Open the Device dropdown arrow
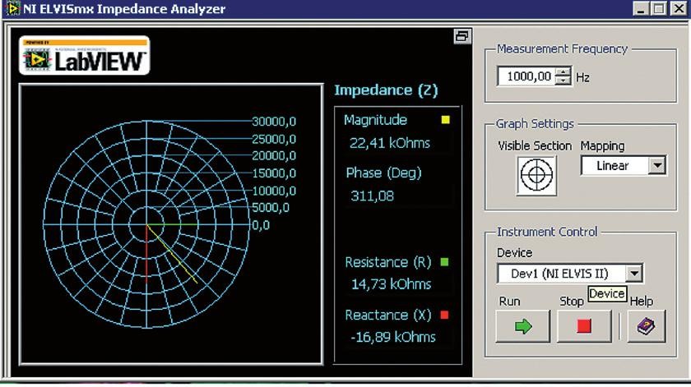This screenshot has width=691, height=387. point(633,274)
